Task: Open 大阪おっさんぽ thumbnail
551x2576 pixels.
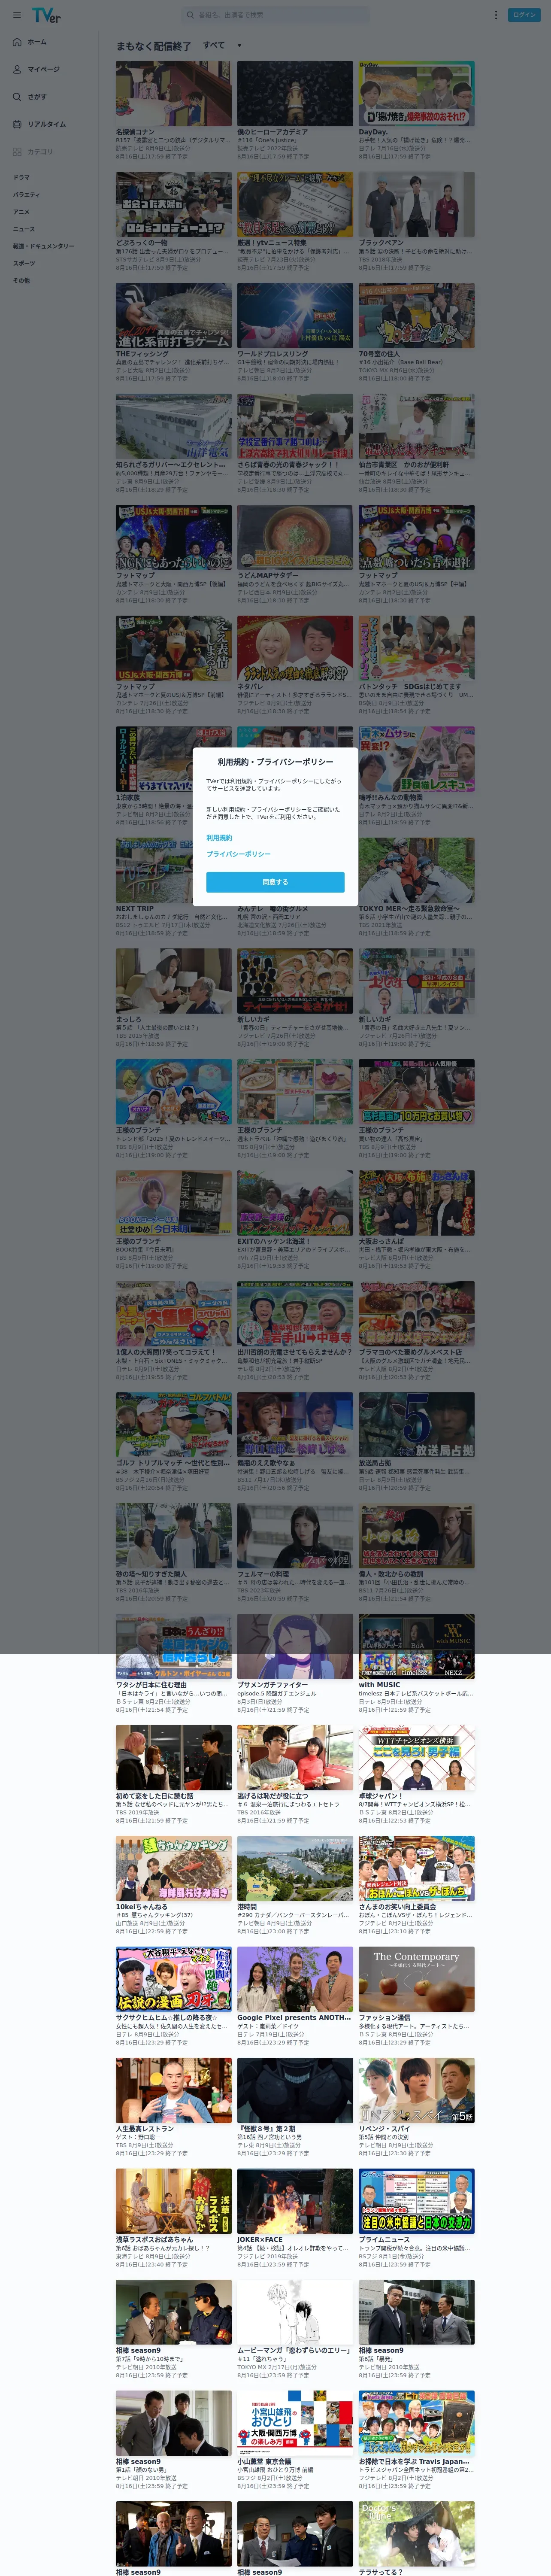Action: (417, 1203)
